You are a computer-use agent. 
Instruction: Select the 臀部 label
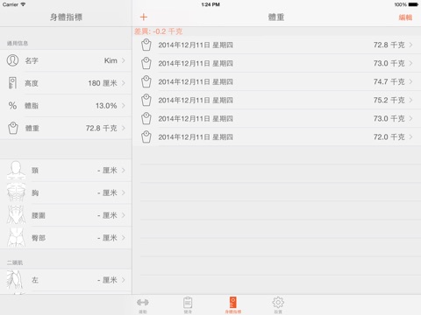[39, 238]
